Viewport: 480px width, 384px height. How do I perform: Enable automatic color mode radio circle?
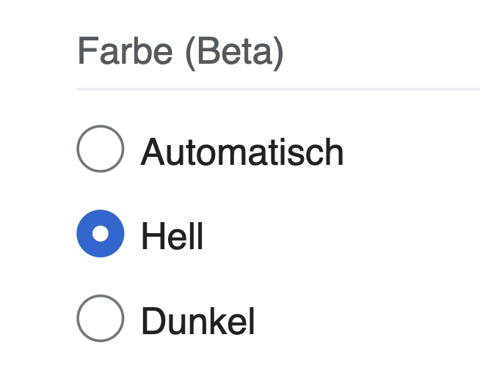point(100,149)
